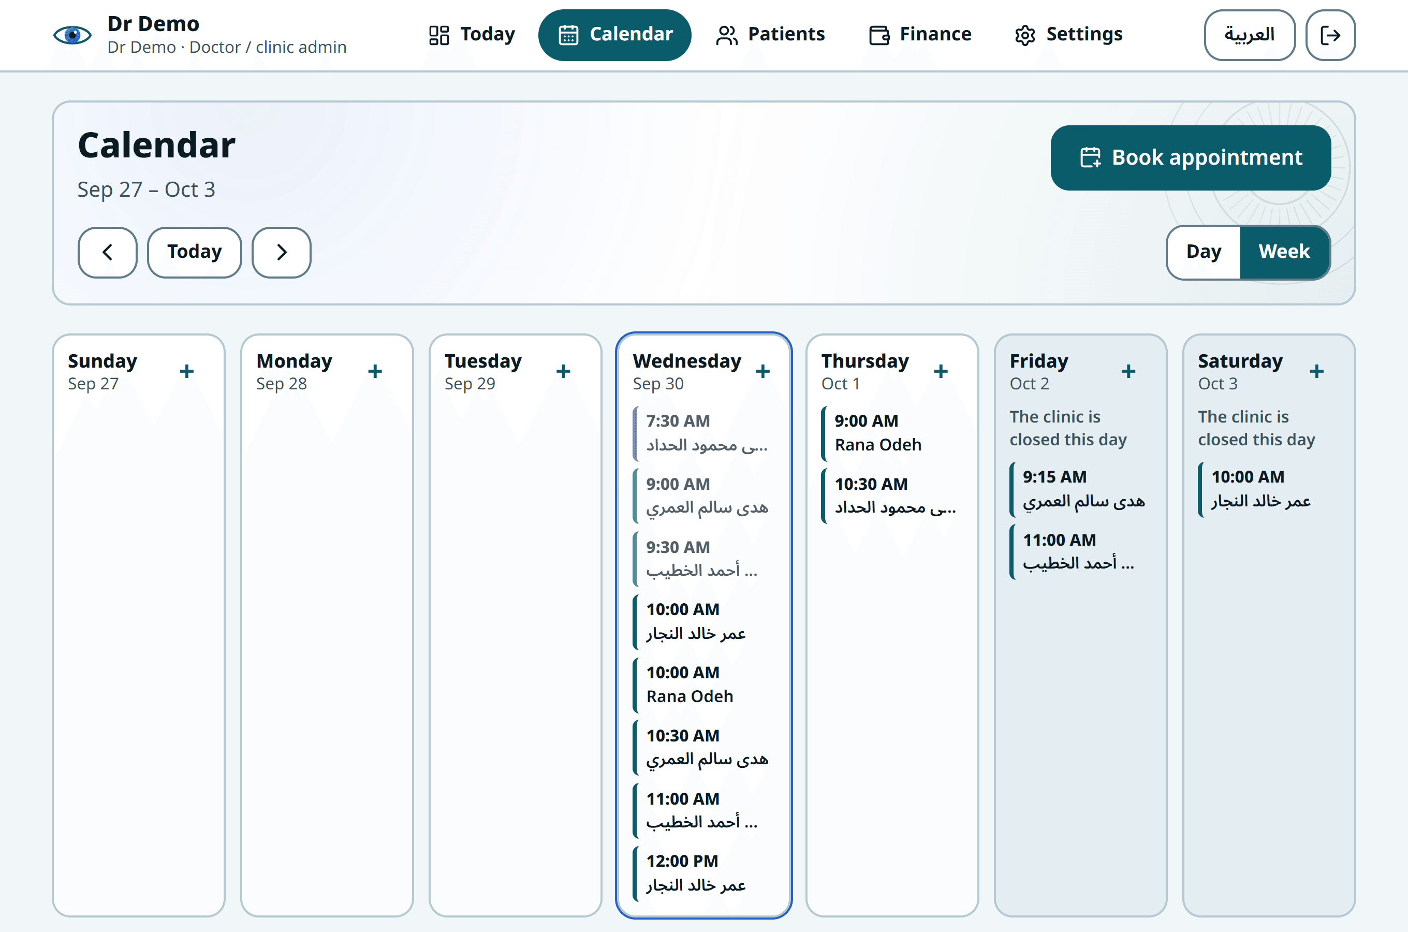Open Saturday 10:00 AM appointment
The height and width of the screenshot is (932, 1408).
pyautogui.click(x=1269, y=489)
